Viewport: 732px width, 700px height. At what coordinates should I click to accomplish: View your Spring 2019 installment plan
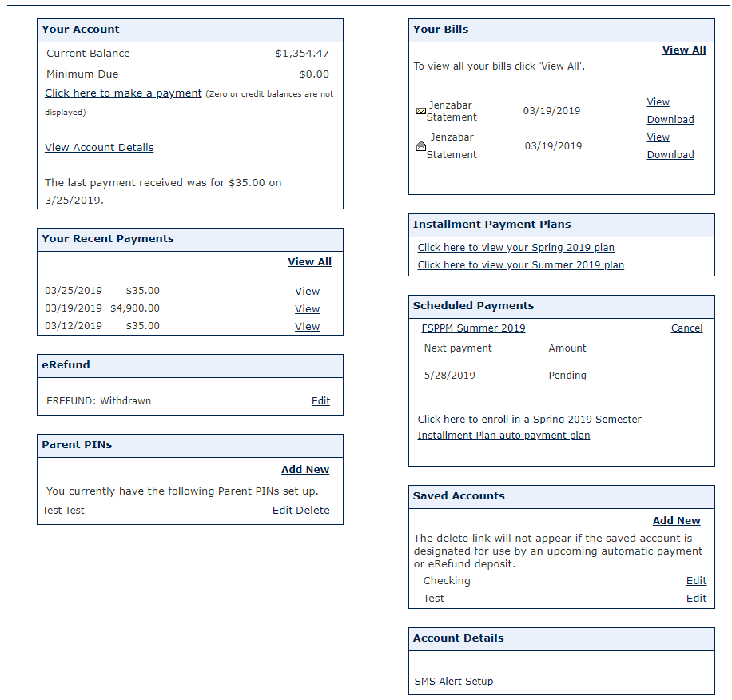[515, 247]
